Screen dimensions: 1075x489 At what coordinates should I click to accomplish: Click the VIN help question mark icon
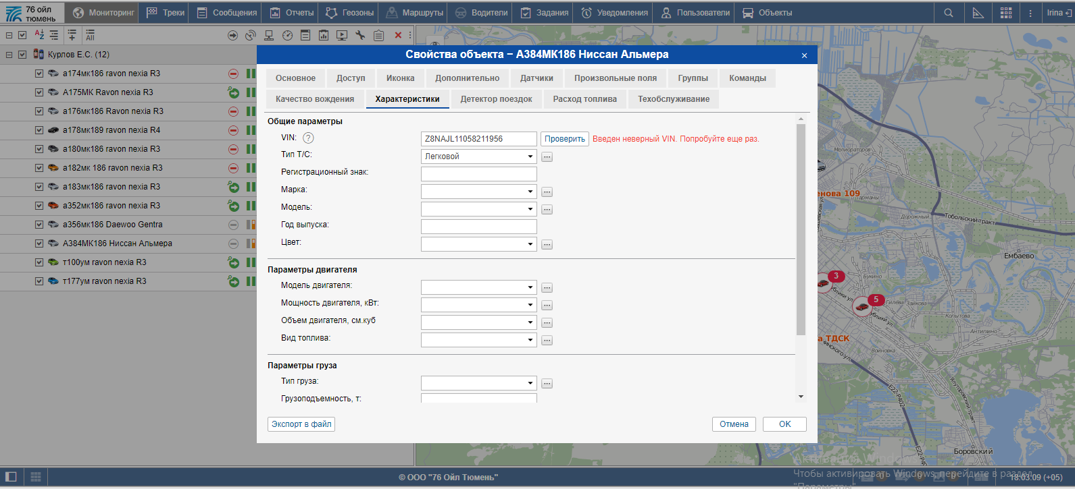tap(308, 138)
